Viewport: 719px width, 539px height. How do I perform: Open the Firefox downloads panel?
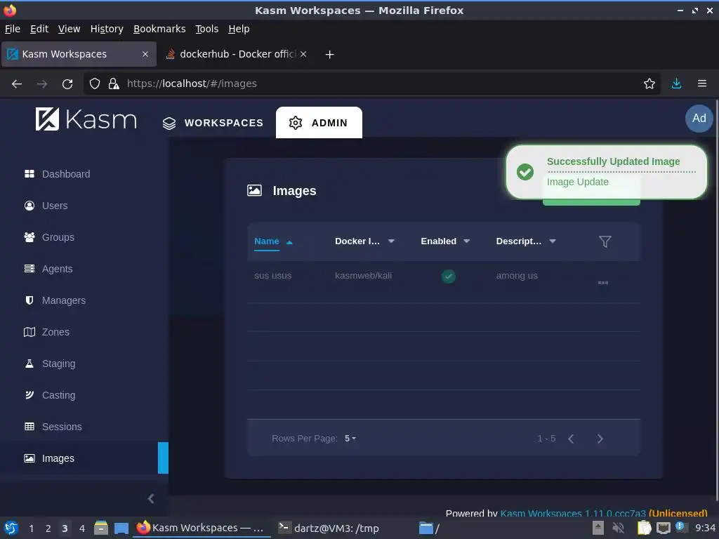click(x=676, y=84)
